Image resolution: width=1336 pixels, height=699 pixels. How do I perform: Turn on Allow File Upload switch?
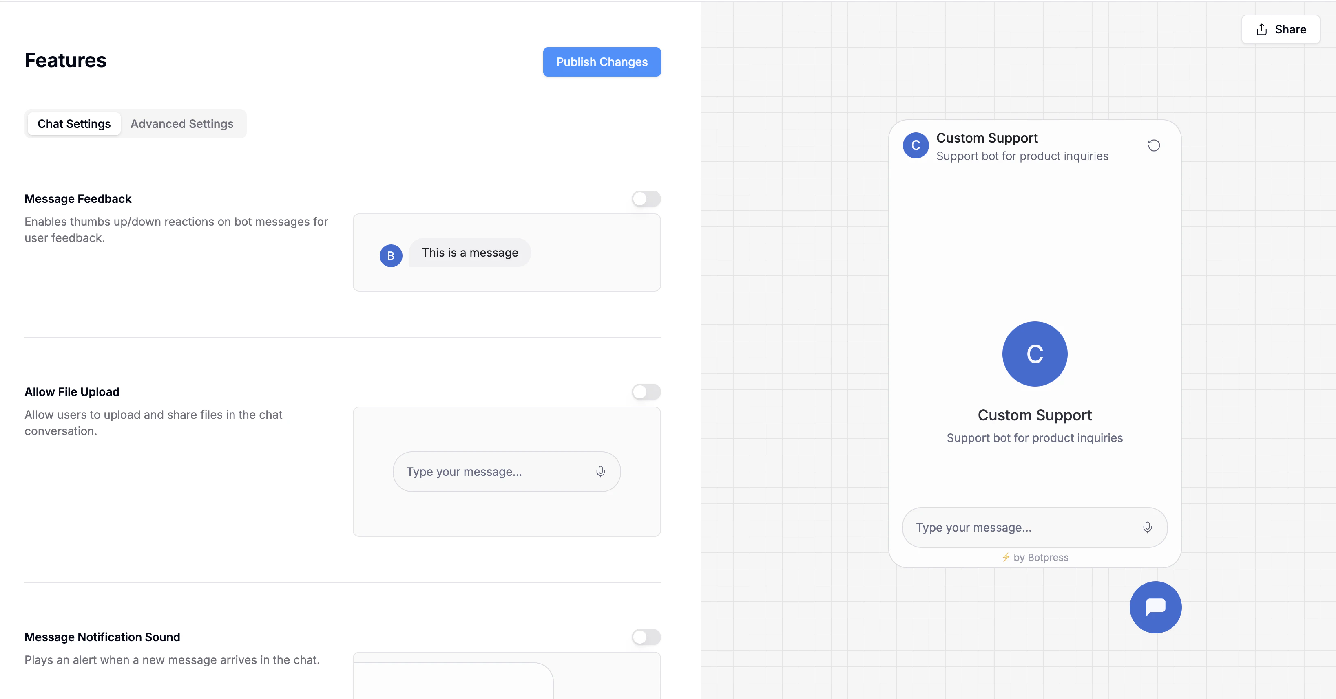[646, 392]
